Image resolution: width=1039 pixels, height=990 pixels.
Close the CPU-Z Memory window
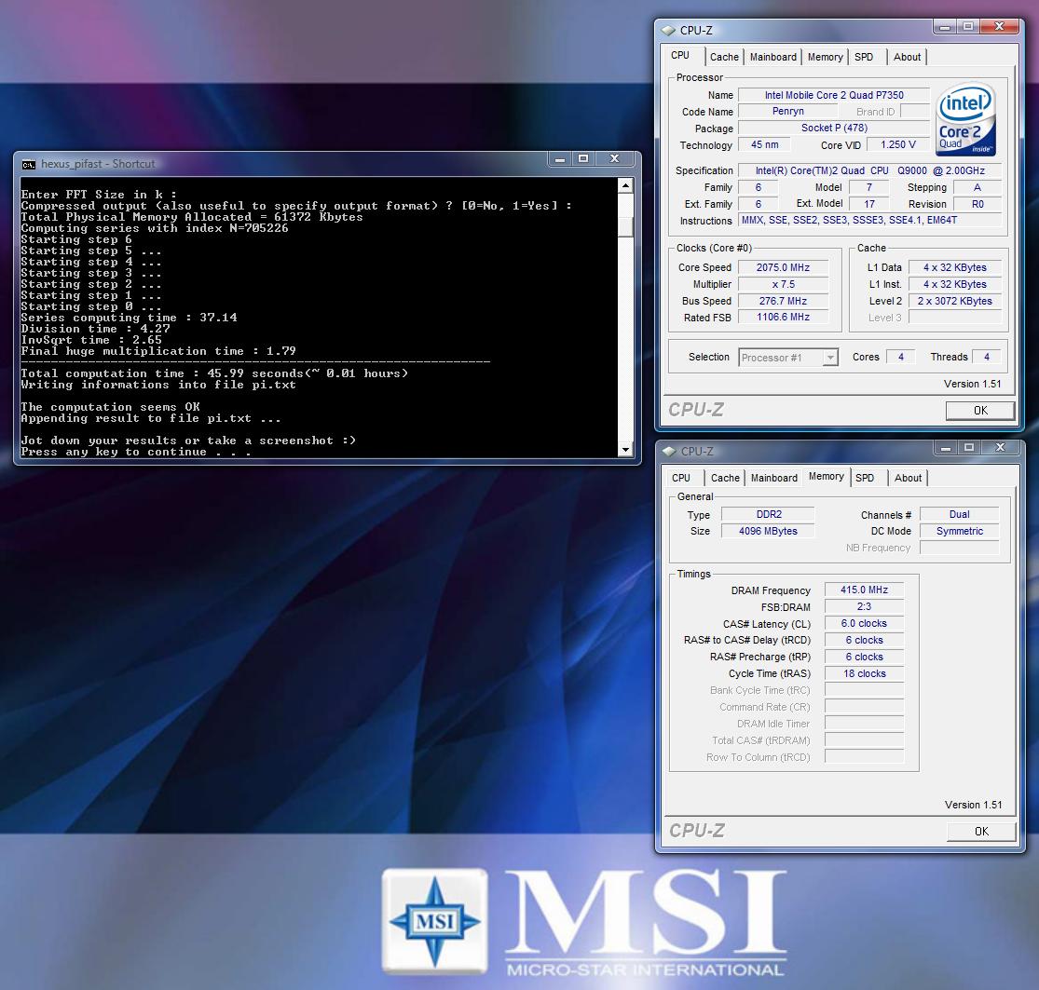1001,448
